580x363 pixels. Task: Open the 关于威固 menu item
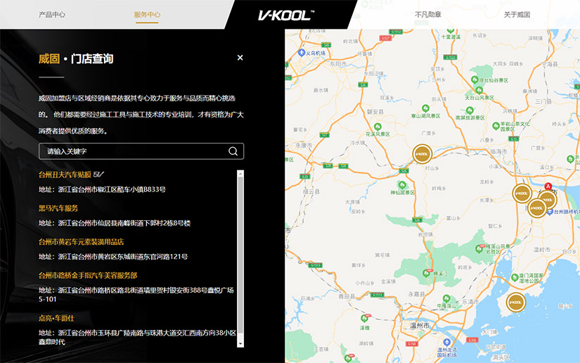click(x=517, y=15)
